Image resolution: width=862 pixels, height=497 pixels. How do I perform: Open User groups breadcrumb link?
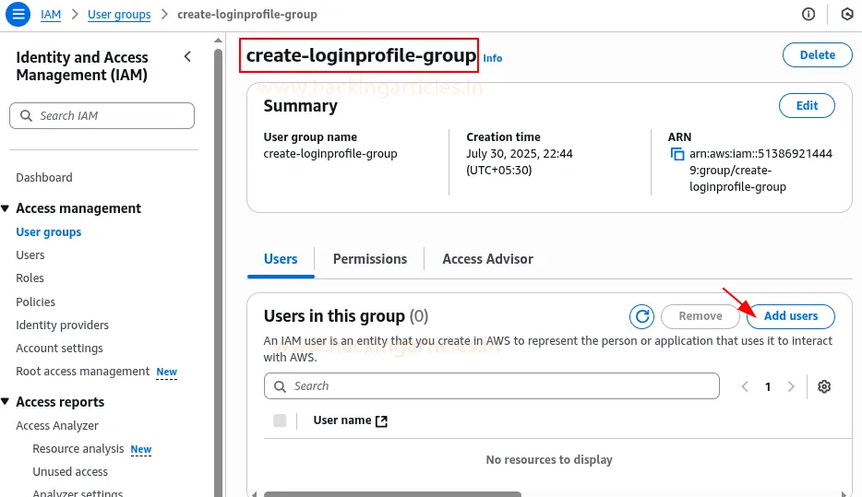click(119, 15)
